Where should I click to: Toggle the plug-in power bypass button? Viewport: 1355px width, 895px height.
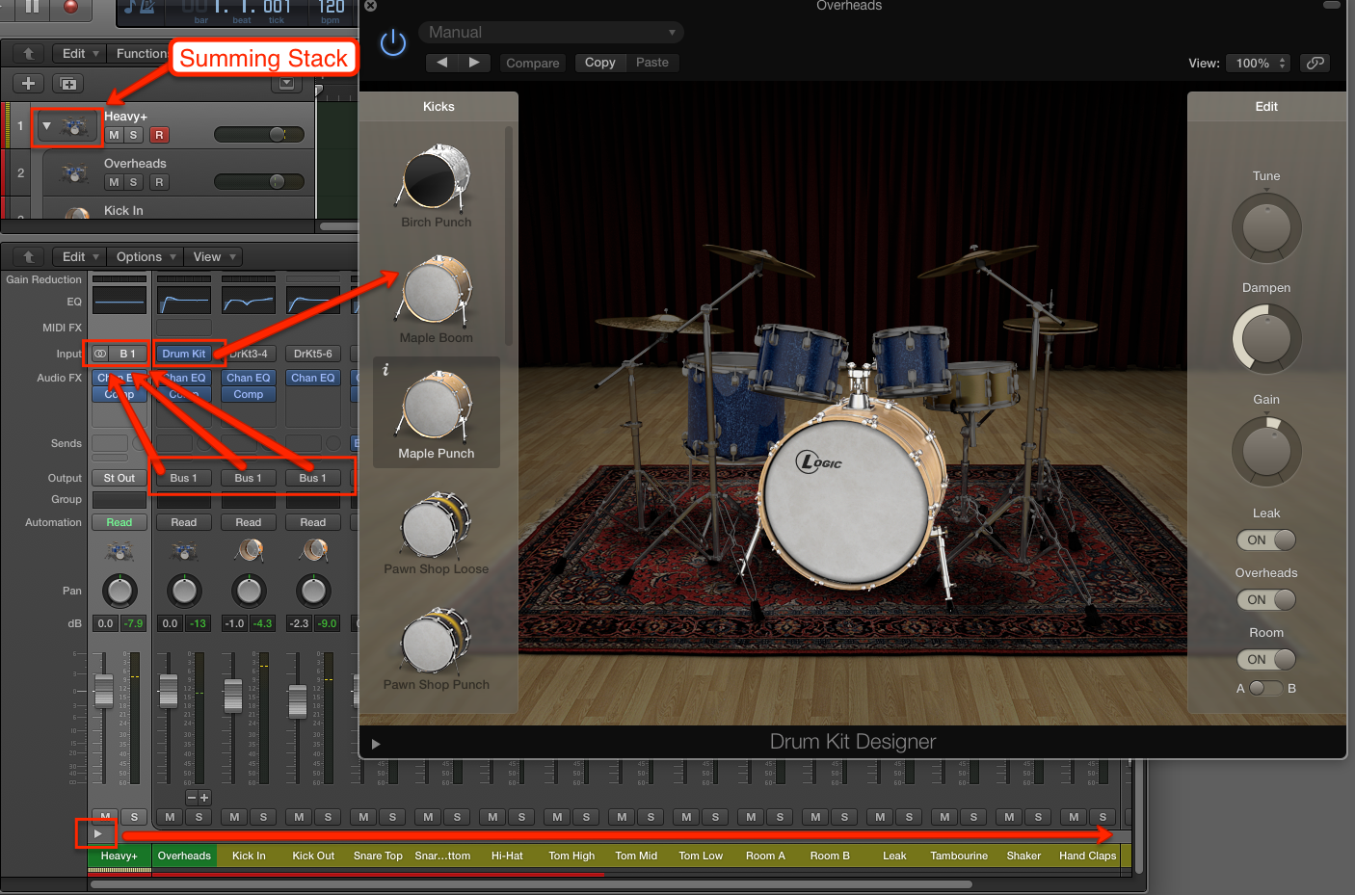(x=393, y=43)
